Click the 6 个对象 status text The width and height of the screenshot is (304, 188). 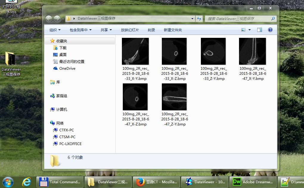click(75, 157)
